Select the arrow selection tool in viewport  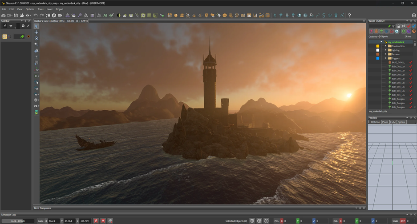click(x=36, y=26)
